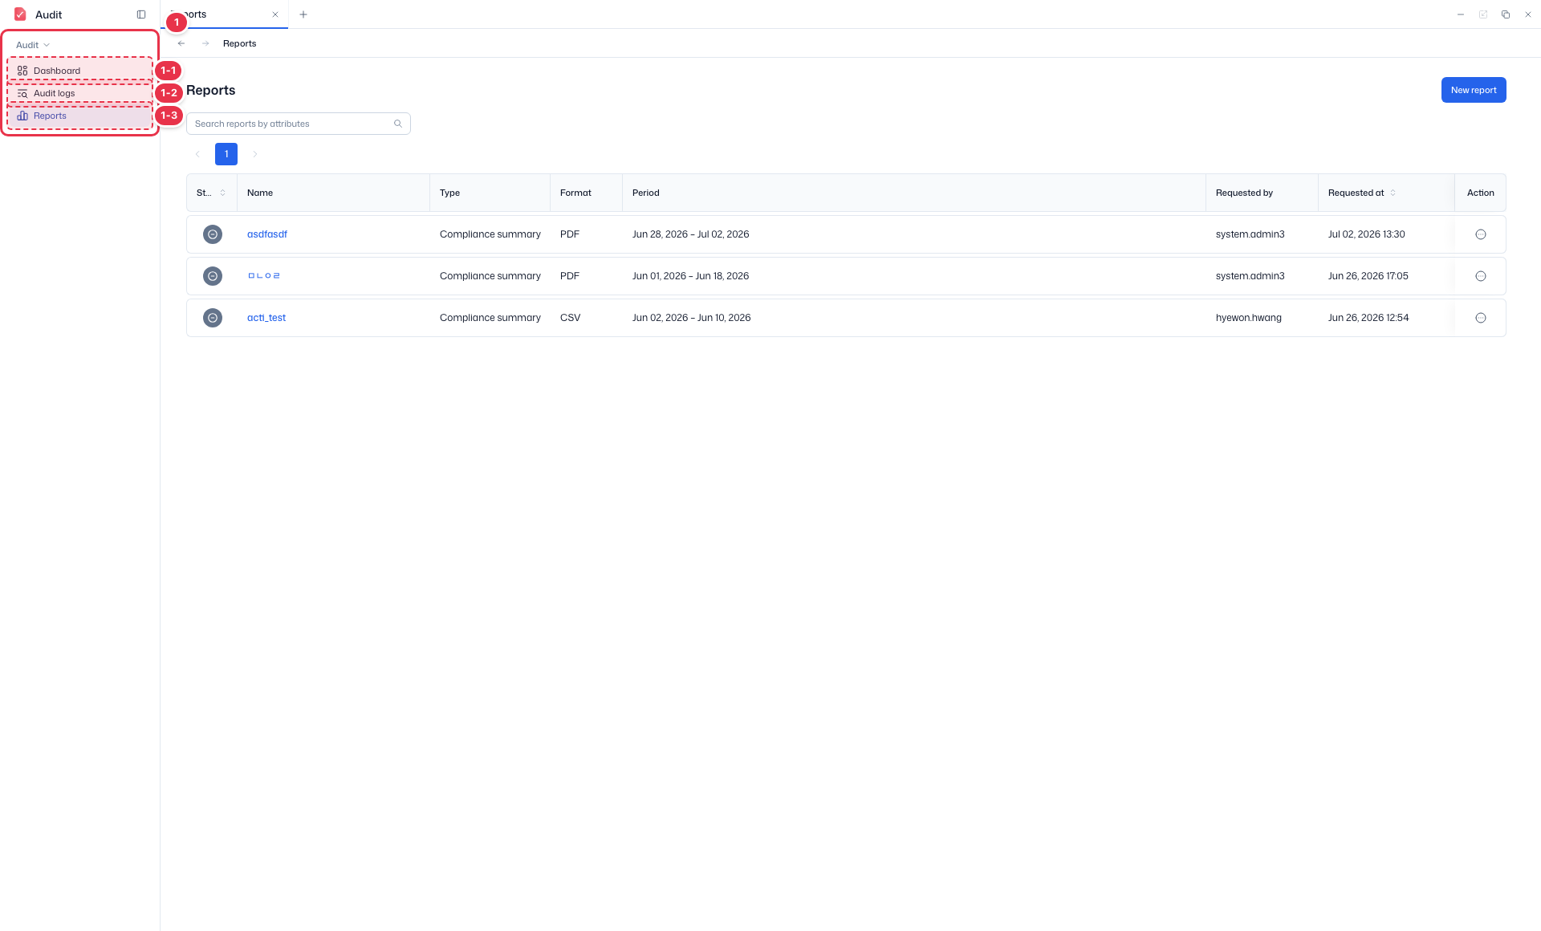Image resolution: width=1541 pixels, height=931 pixels.
Task: Focus the Search reports by attributes field
Action: [x=298, y=124]
